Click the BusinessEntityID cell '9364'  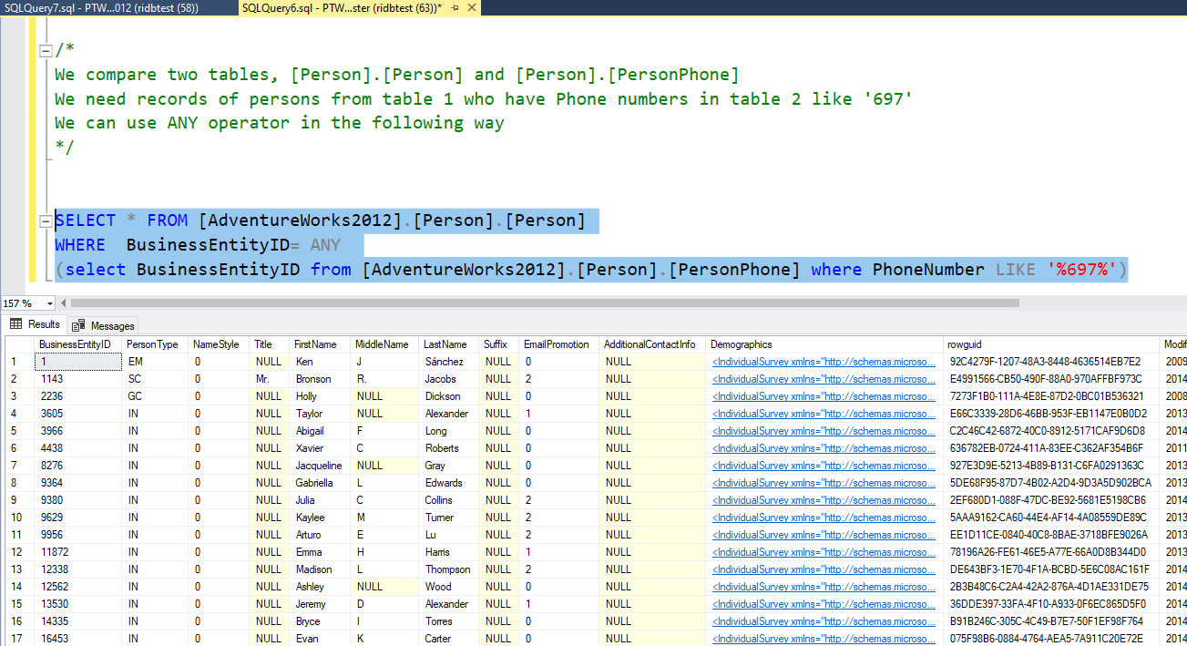point(77,483)
